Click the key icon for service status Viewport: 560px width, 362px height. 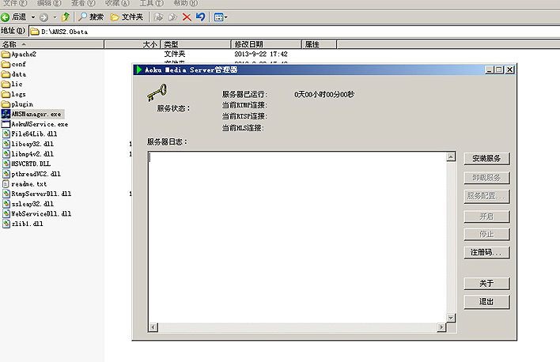click(x=157, y=92)
